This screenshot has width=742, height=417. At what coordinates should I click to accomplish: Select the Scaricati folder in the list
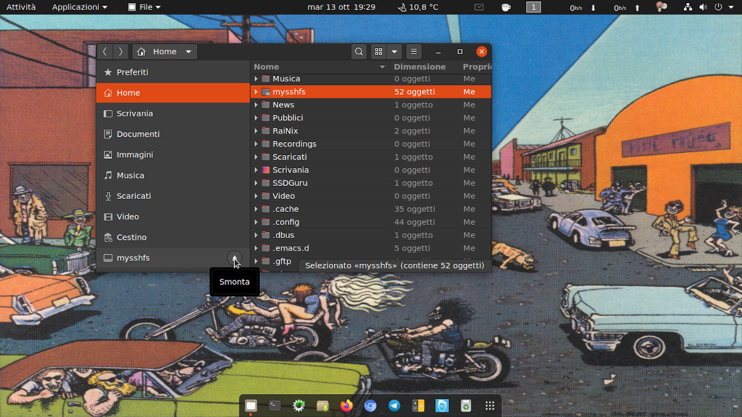pyautogui.click(x=289, y=157)
